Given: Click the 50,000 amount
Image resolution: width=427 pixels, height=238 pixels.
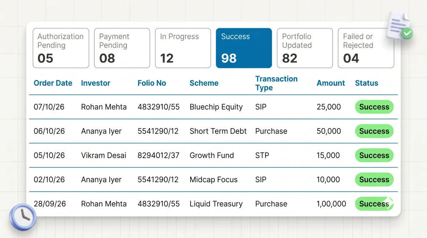Looking at the screenshot, I should (x=329, y=131).
